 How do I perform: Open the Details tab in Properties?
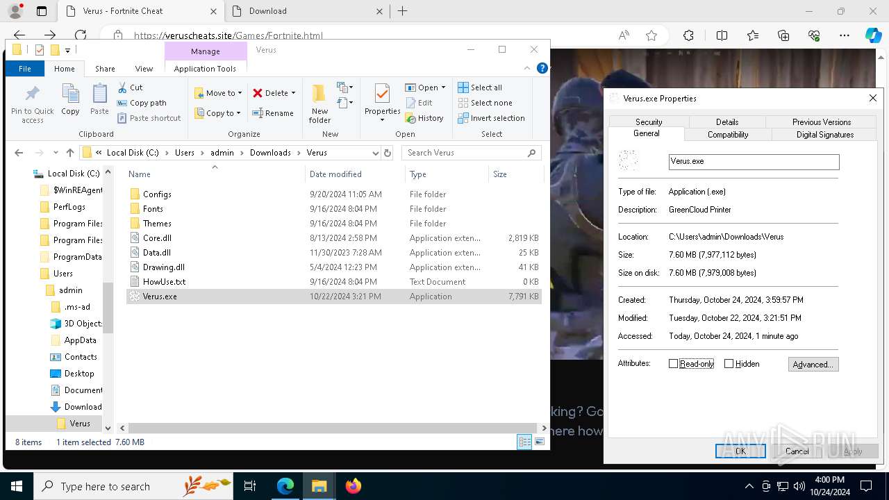(727, 122)
